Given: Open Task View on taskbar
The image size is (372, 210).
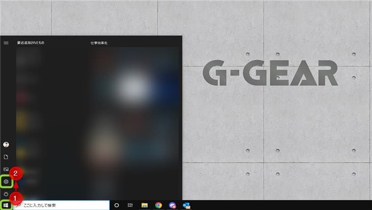Looking at the screenshot, I should pos(130,205).
